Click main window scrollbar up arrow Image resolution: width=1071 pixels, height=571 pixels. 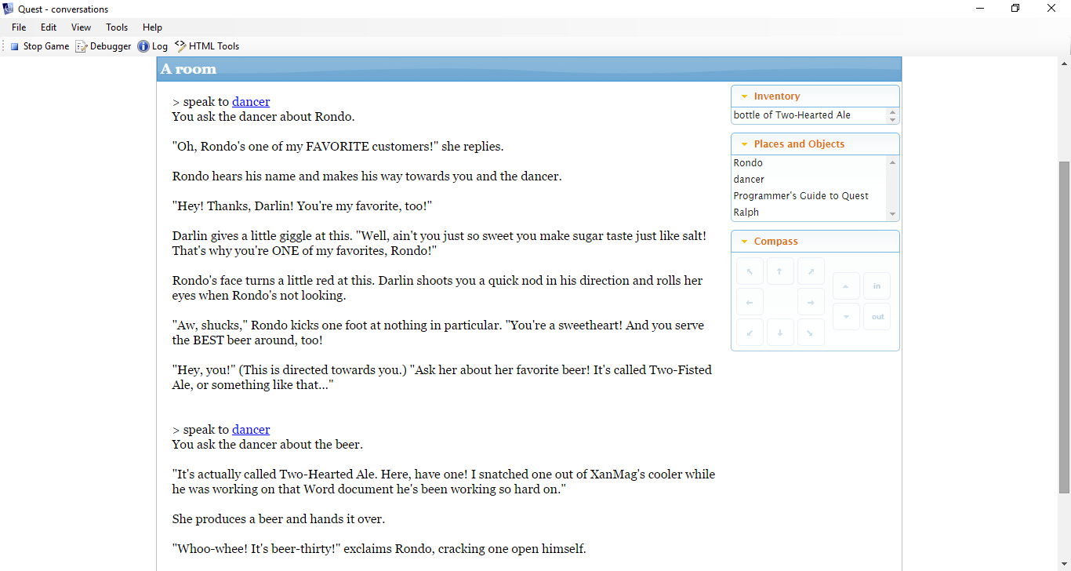(1065, 64)
